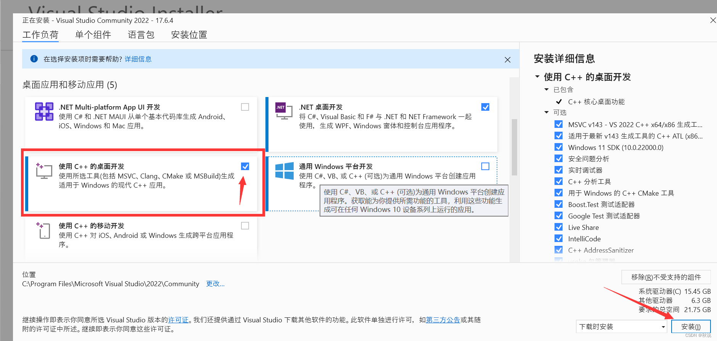Click 移除不受支持的组件 button
Screen dimensions: 717x341
click(666, 277)
